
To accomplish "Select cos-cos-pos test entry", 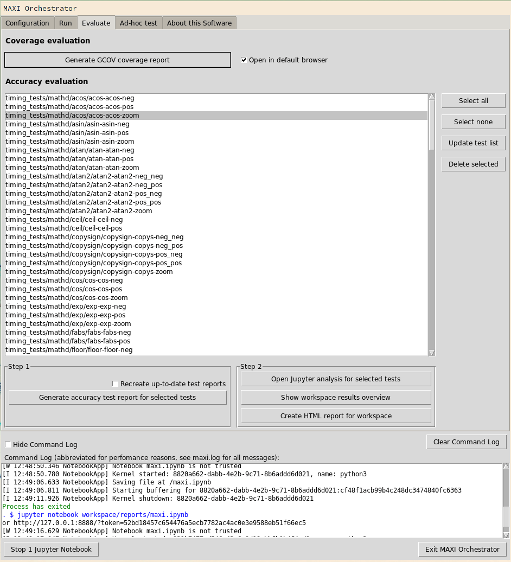I will click(x=216, y=289).
